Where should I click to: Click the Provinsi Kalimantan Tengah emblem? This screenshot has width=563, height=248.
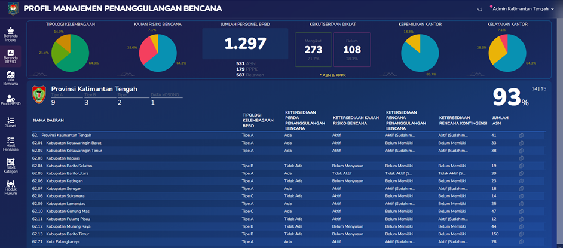click(39, 94)
